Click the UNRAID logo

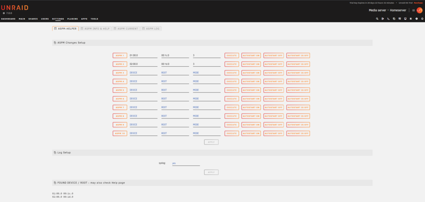click(x=14, y=8)
